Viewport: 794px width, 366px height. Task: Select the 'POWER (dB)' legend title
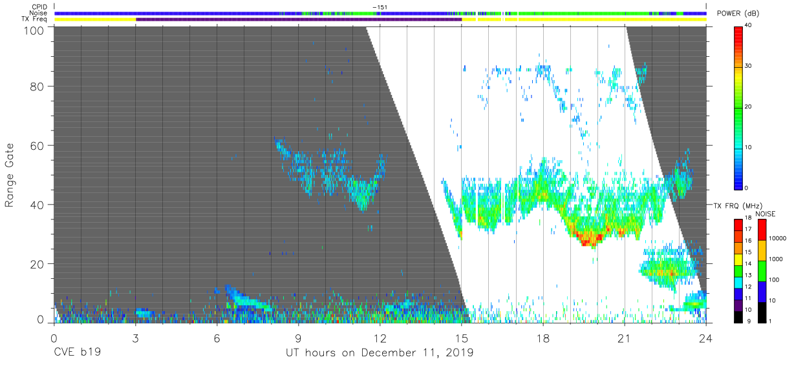coord(738,14)
